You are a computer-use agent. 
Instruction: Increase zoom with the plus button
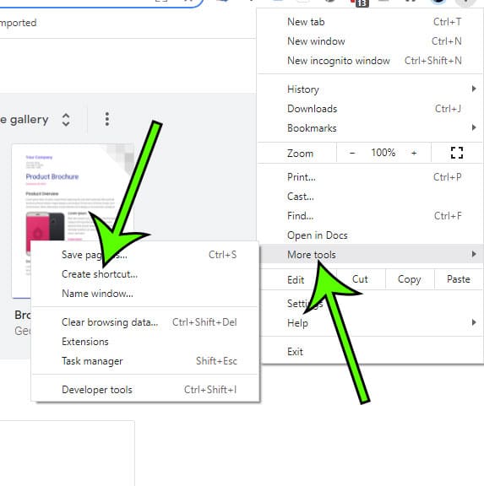[414, 153]
